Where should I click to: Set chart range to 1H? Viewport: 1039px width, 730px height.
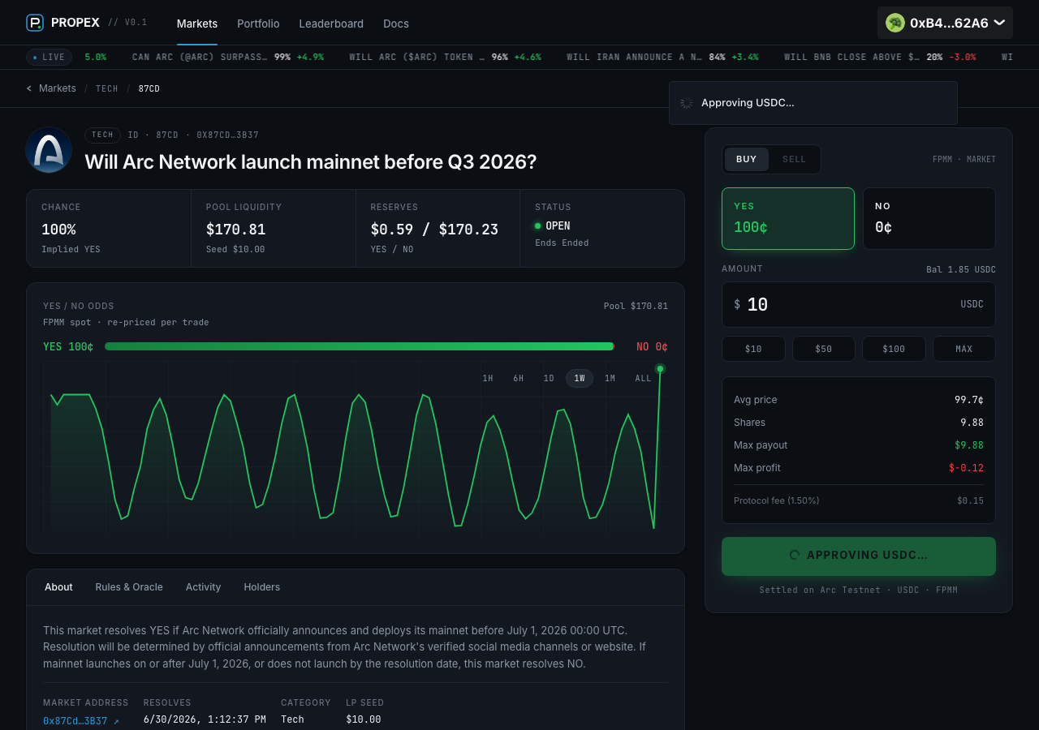[x=488, y=379]
